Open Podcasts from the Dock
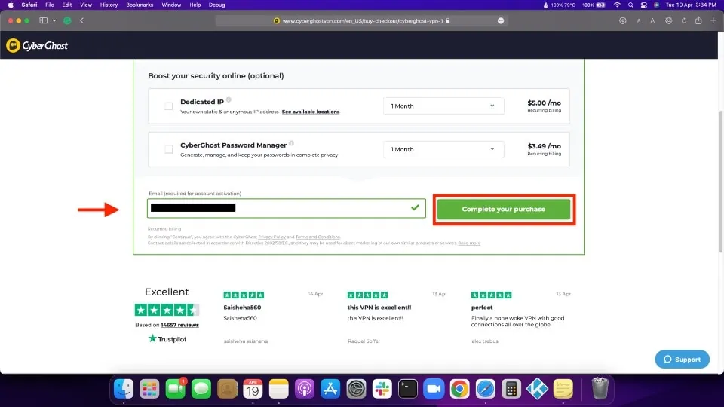Screen dimensions: 724x407 click(305, 389)
